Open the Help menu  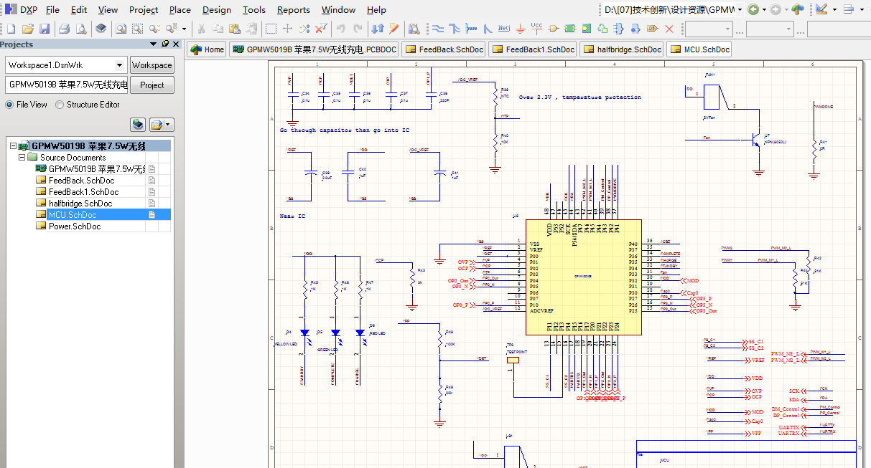(x=376, y=10)
